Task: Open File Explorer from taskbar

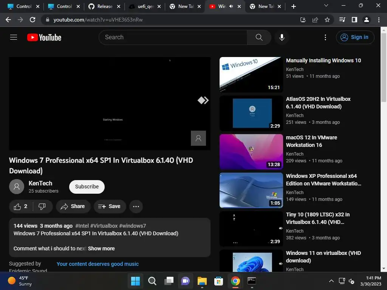Action: 202,281
